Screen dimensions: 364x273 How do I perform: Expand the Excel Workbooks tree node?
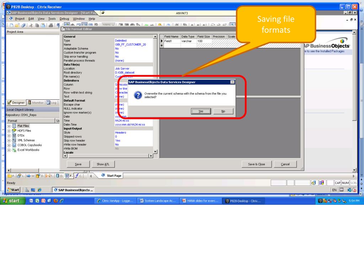(9, 150)
